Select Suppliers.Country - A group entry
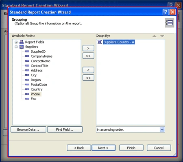This screenshot has width=183, height=162. [119, 42]
